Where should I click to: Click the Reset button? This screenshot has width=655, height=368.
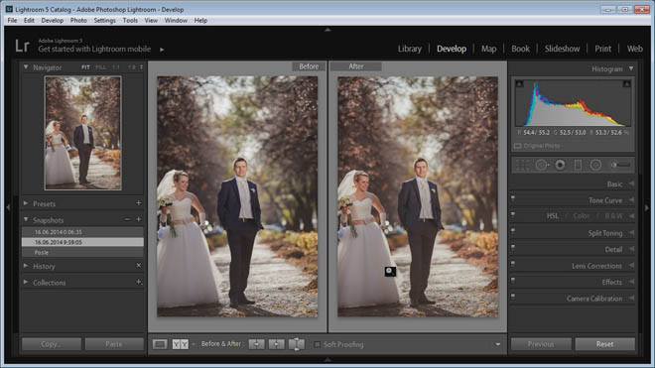click(604, 344)
